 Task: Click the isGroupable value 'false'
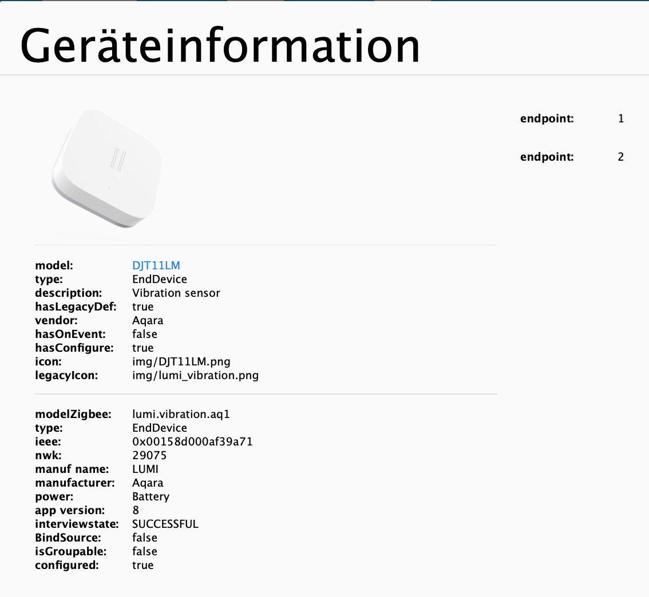tap(144, 551)
